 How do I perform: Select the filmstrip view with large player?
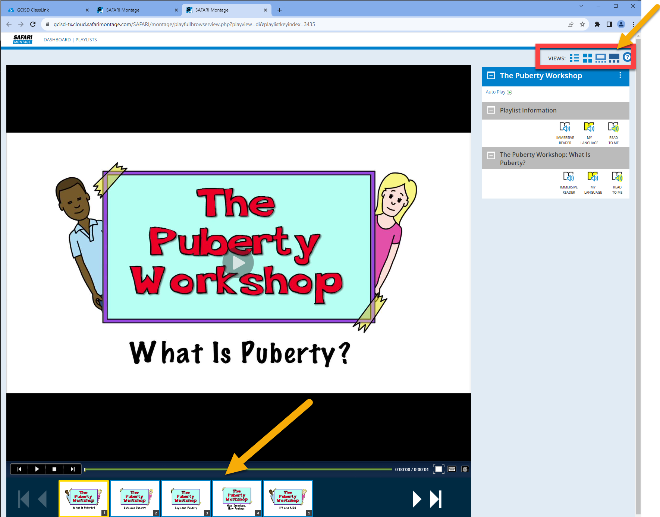click(614, 58)
